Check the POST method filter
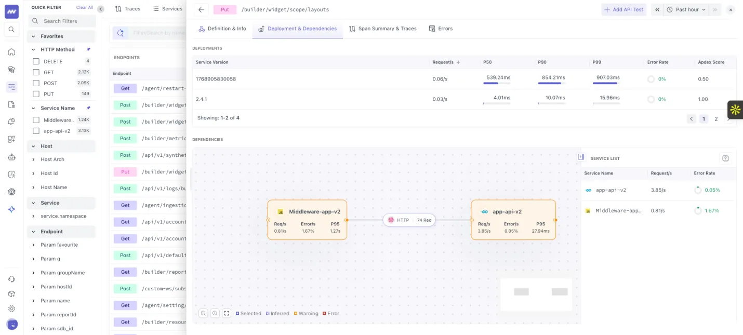This screenshot has height=335, width=743. [x=36, y=83]
